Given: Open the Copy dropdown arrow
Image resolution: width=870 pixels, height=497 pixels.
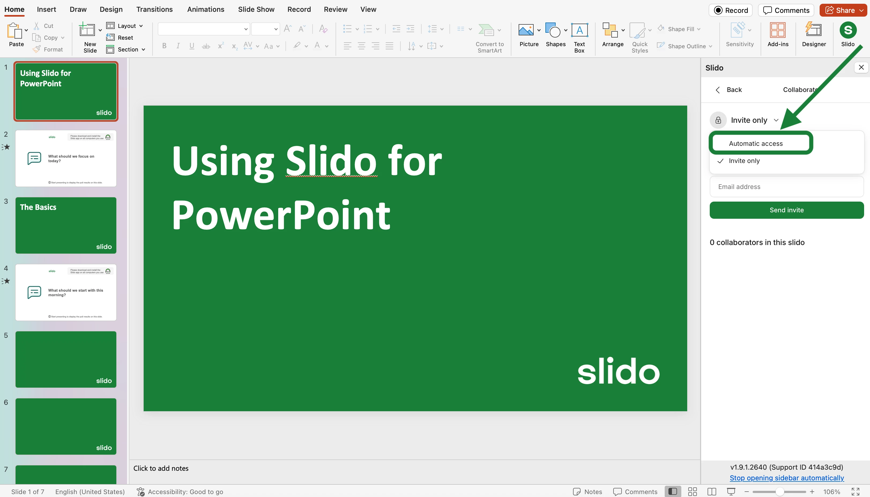Looking at the screenshot, I should point(62,38).
